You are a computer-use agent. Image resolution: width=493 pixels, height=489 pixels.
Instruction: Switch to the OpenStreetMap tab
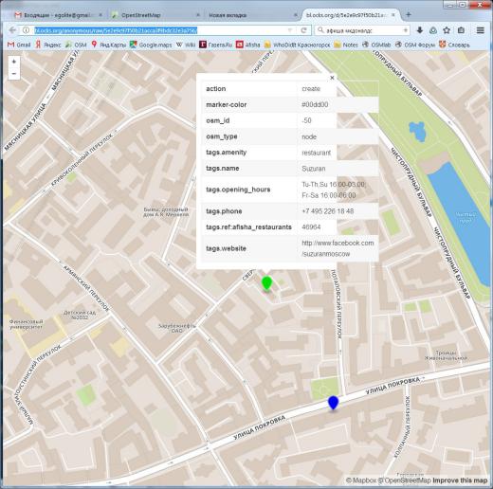[x=141, y=15]
